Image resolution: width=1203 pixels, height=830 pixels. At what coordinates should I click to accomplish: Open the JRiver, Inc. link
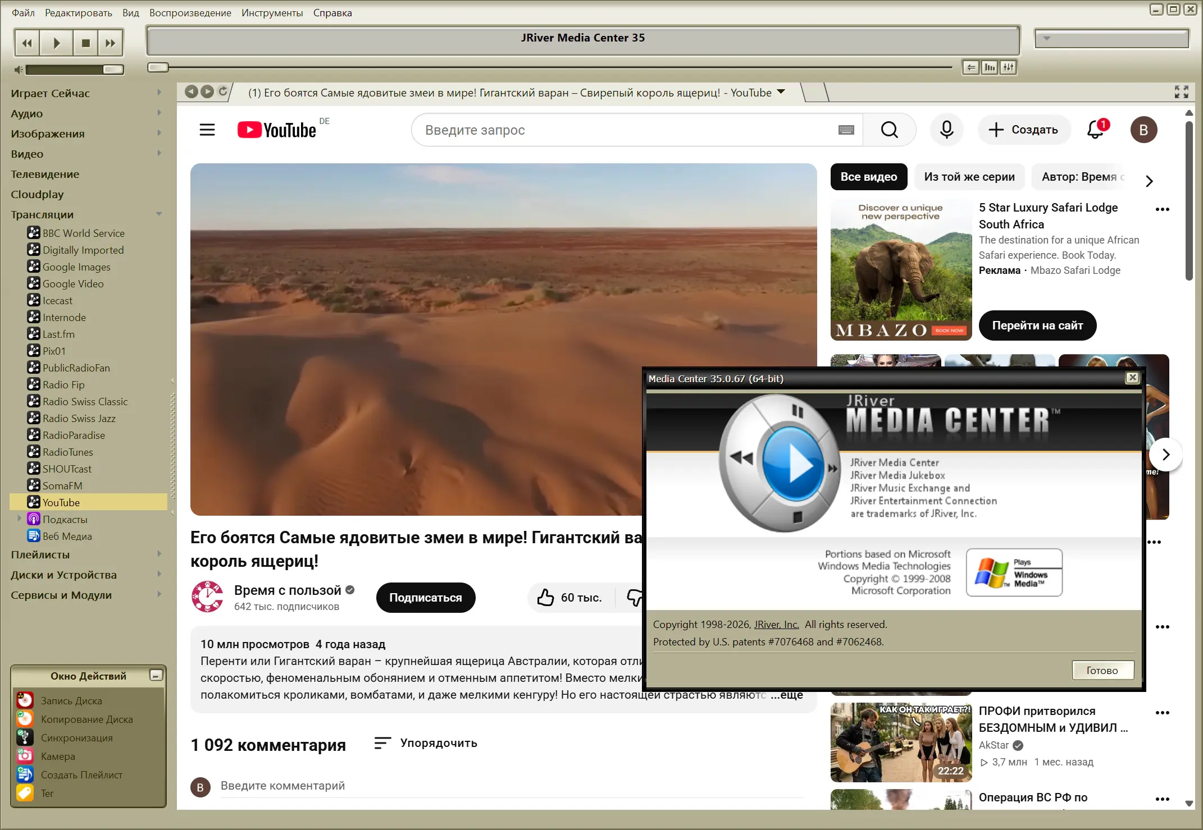(x=776, y=625)
